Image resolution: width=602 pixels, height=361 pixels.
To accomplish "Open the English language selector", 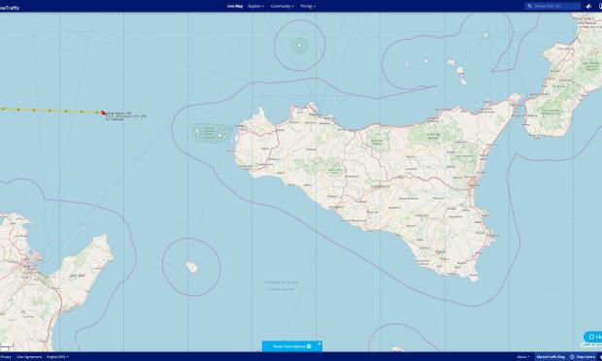I will pyautogui.click(x=57, y=357).
